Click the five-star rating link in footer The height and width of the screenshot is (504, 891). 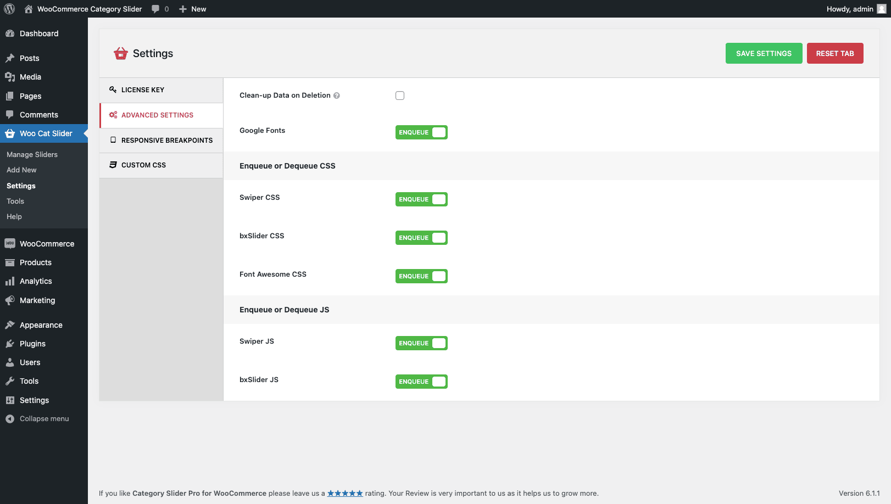345,494
